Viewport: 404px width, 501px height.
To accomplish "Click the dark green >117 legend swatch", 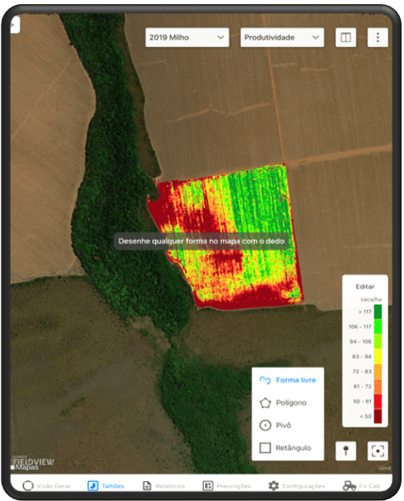I will coord(378,311).
